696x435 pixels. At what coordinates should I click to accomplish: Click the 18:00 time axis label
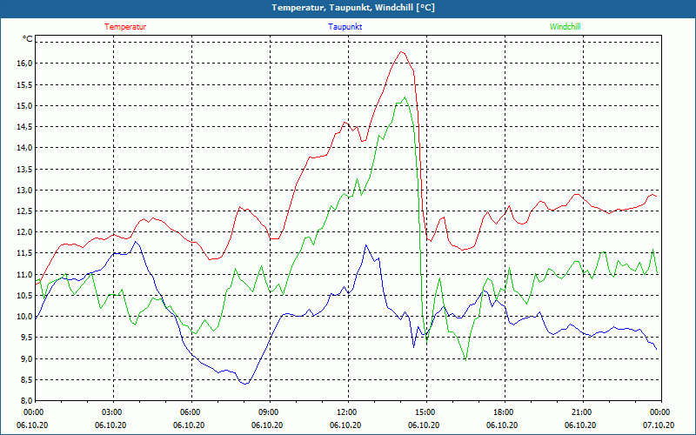point(505,412)
